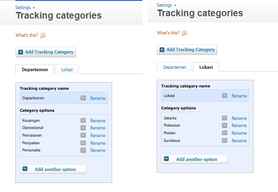Rename the Departemen tracking category
The image size is (278, 192).
pos(98,98)
